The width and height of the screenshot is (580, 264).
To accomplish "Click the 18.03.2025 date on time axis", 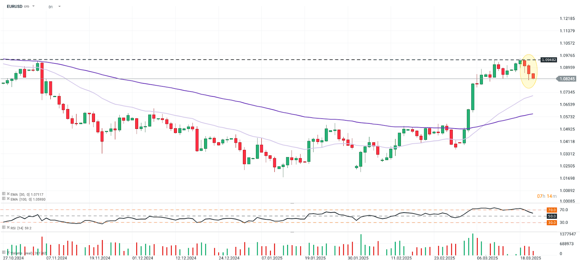I will 531,258.
